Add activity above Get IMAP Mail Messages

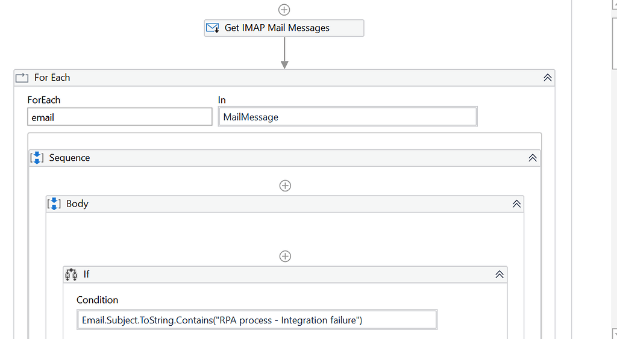[x=284, y=10]
